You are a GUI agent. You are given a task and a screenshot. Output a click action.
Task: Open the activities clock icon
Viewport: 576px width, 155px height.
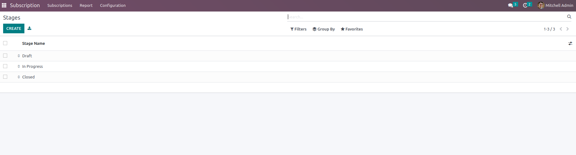tap(525, 5)
